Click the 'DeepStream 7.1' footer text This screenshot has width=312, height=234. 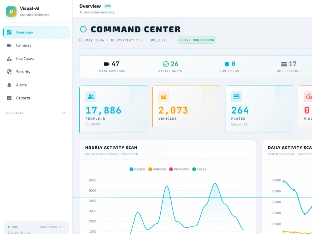coord(52,227)
